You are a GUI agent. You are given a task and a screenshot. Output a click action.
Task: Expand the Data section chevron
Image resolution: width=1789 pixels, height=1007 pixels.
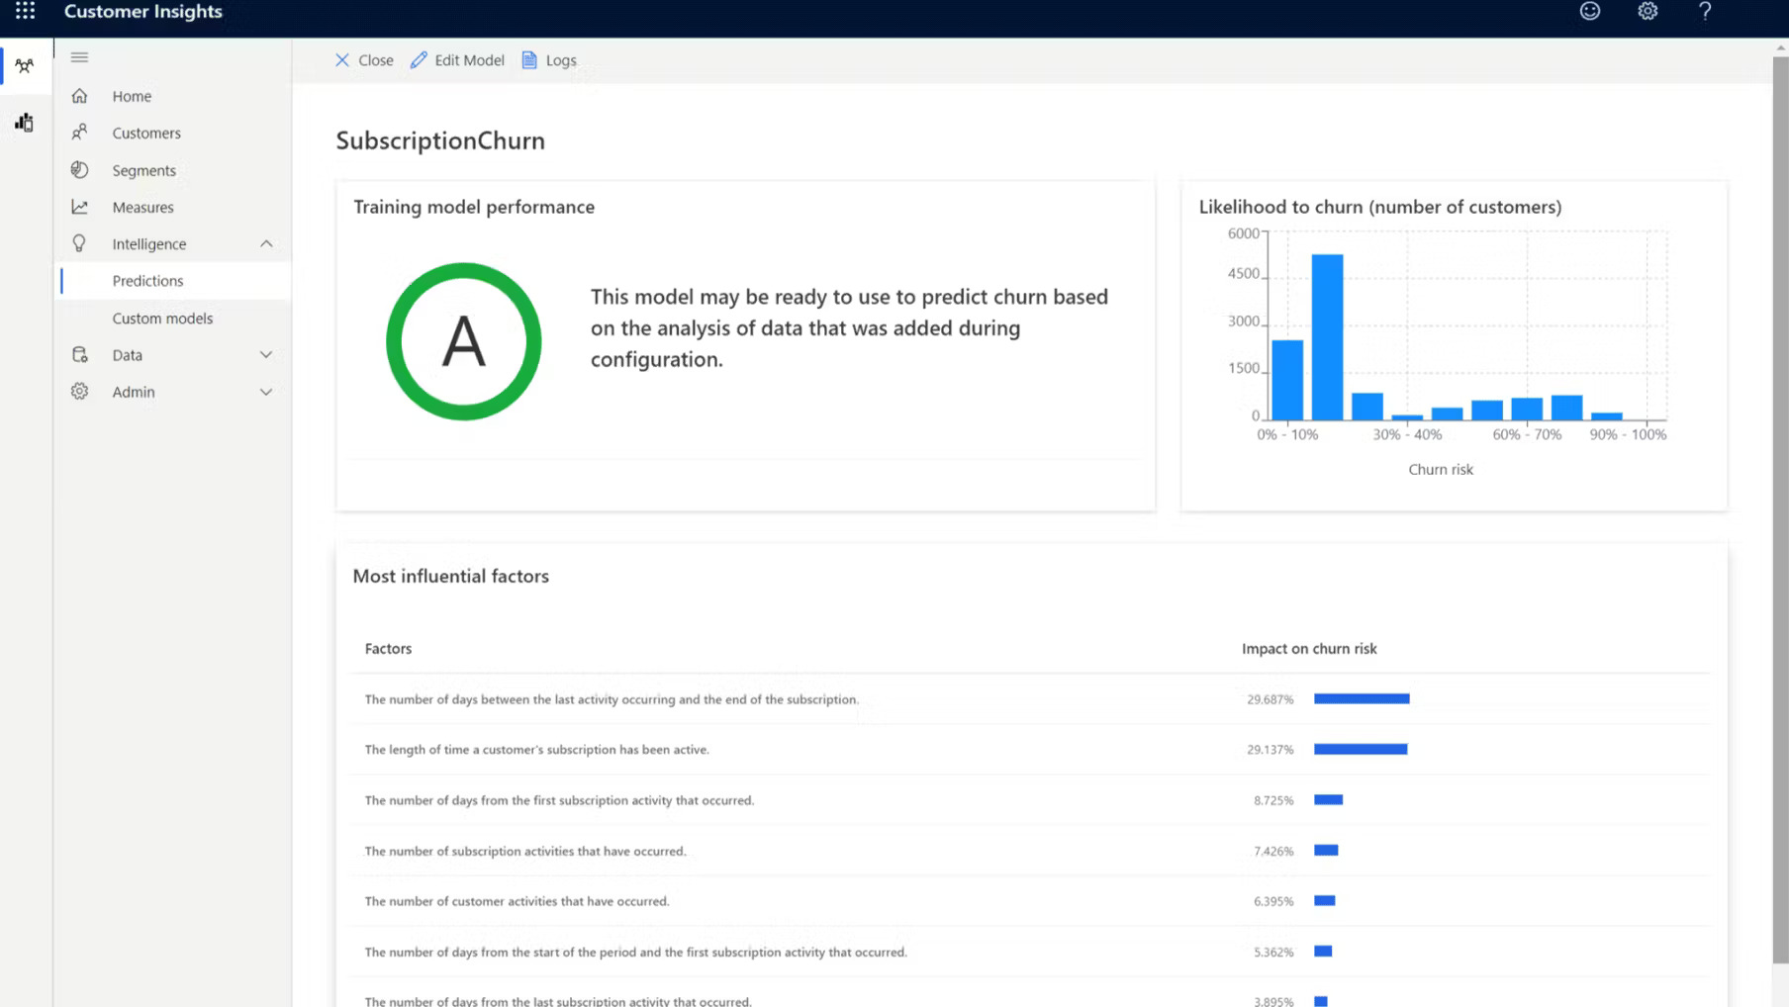[x=266, y=354]
